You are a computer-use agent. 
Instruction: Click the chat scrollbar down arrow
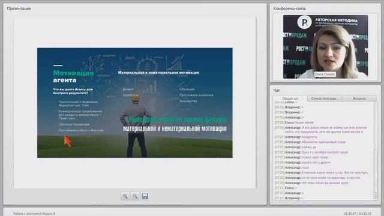[376, 198]
